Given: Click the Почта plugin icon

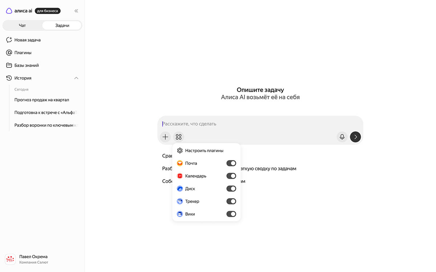Looking at the screenshot, I should [179, 163].
